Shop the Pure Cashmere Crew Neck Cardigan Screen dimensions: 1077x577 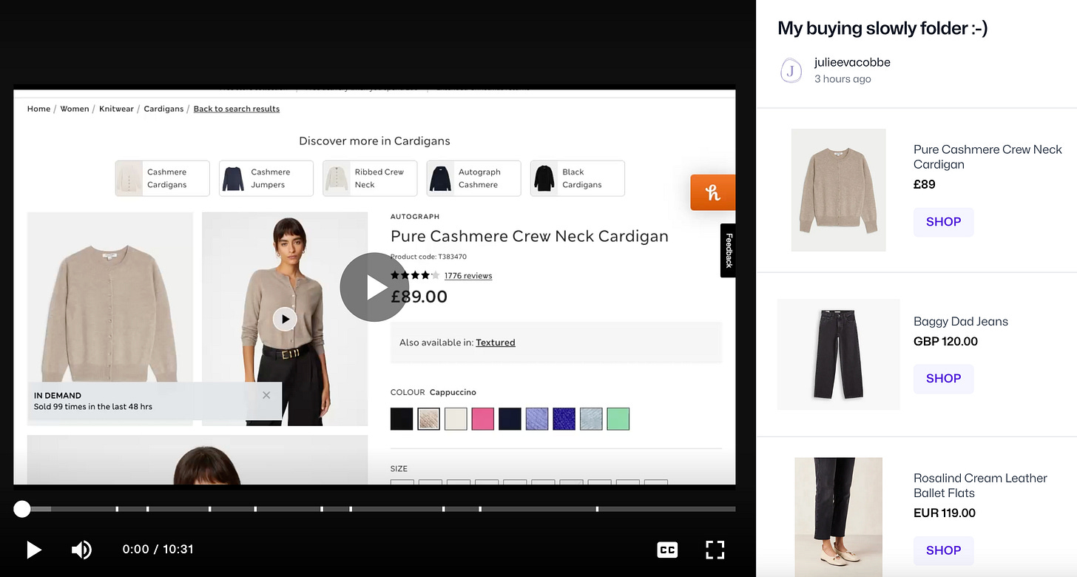943,222
